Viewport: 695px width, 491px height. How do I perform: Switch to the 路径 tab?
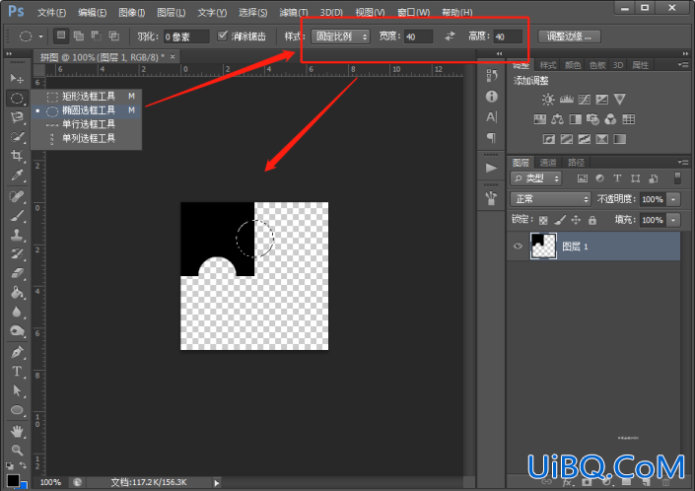tap(576, 163)
